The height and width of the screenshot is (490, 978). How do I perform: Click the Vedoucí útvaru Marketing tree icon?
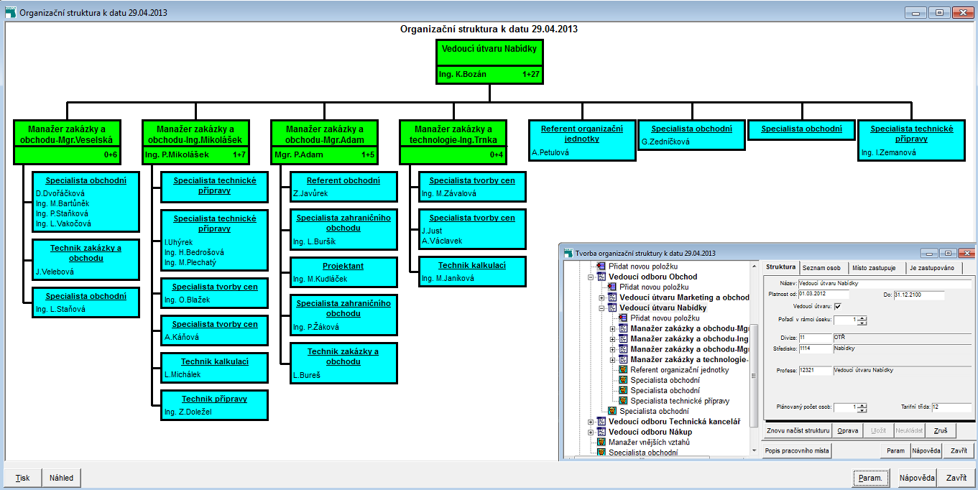point(613,297)
